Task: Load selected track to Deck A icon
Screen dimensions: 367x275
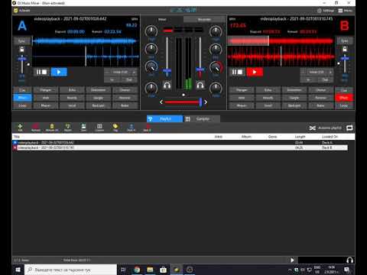Action: (132, 127)
